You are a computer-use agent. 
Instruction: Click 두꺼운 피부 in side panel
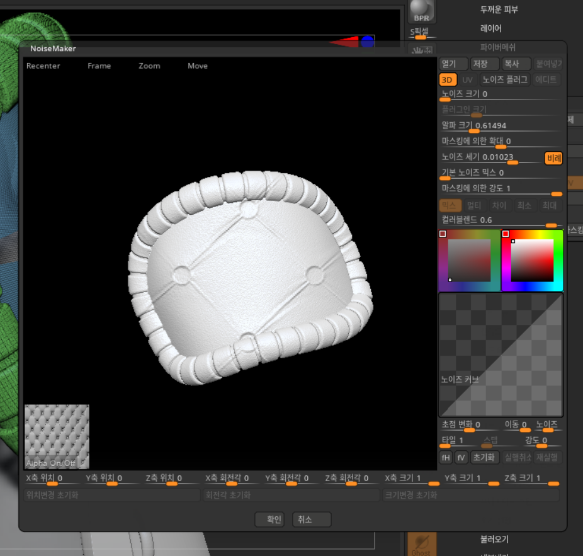click(499, 9)
